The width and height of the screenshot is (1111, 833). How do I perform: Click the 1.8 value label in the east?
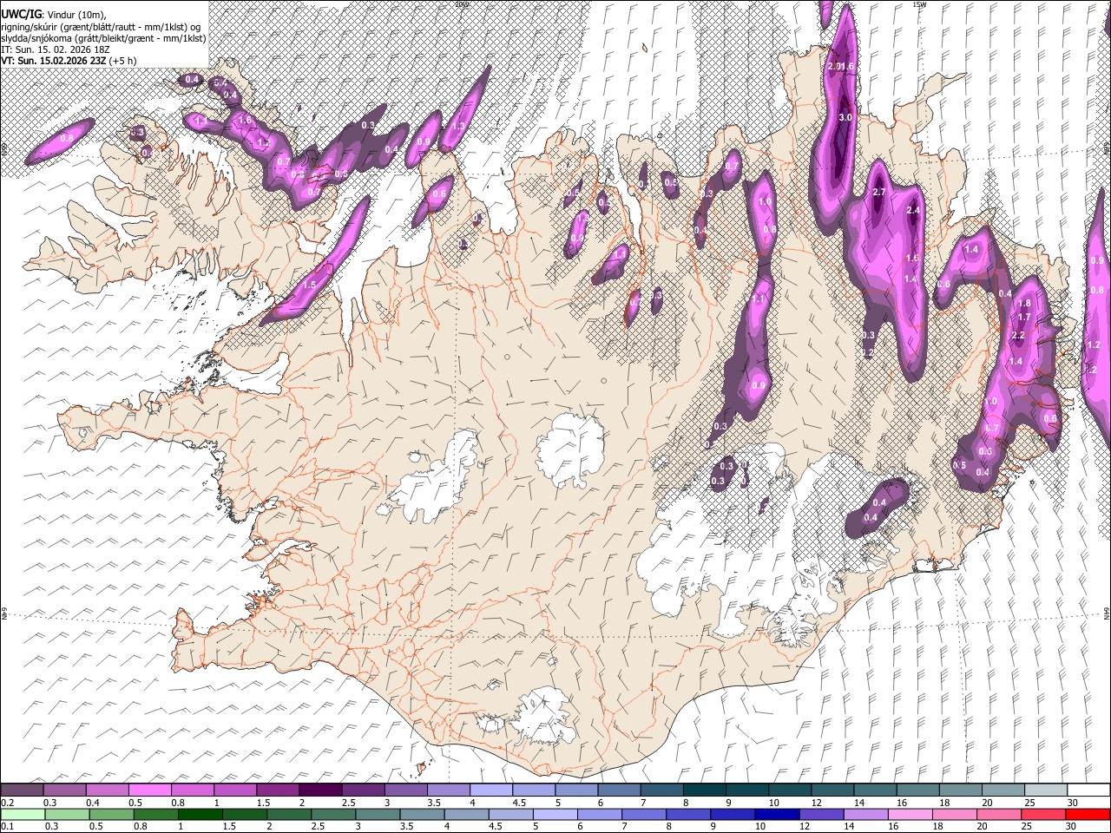click(1023, 303)
